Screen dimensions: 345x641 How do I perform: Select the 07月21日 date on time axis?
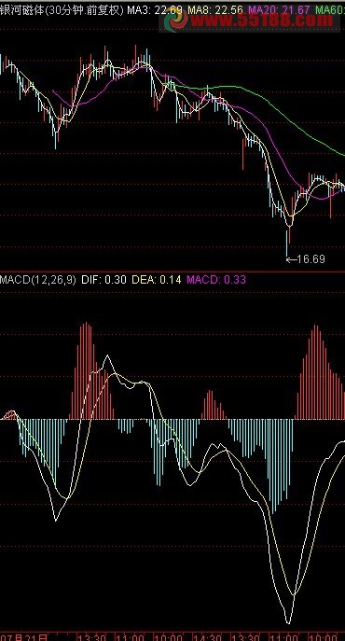[23, 637]
